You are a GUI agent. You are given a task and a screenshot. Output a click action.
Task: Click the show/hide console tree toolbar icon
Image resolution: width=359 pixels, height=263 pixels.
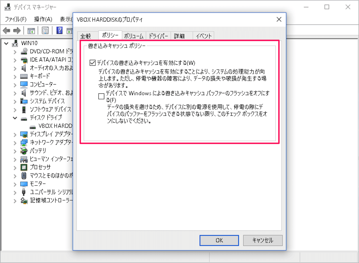coord(31,31)
